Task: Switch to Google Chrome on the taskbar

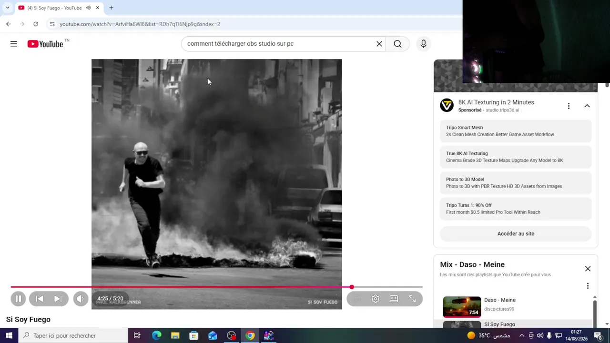Action: coord(250,335)
